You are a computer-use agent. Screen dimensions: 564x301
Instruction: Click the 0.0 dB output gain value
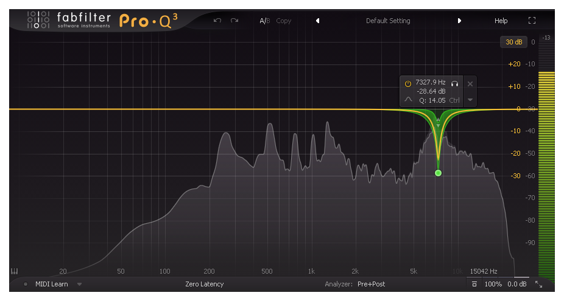517,284
